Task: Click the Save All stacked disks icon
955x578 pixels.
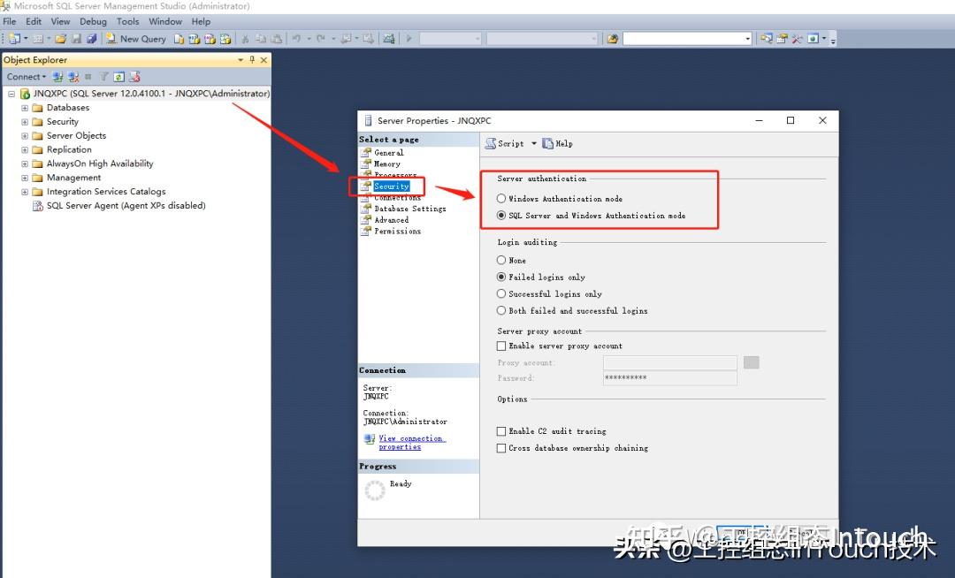Action: [x=91, y=39]
